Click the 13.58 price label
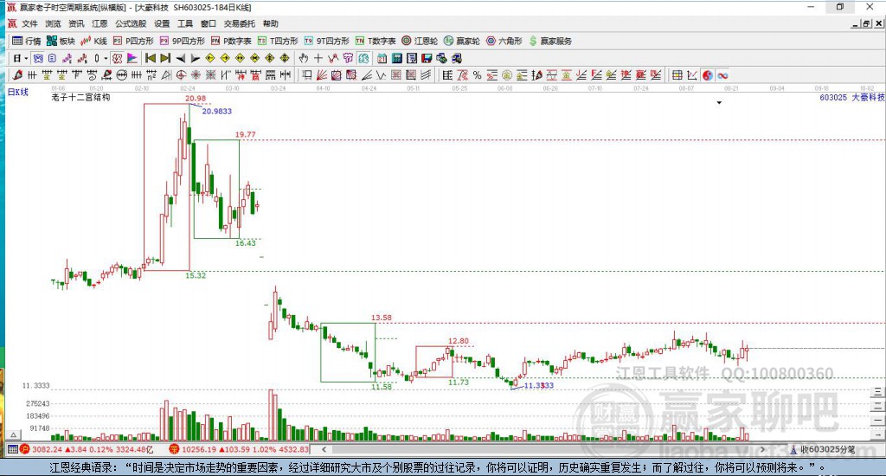Viewport: 886px width, 476px height. coord(382,318)
